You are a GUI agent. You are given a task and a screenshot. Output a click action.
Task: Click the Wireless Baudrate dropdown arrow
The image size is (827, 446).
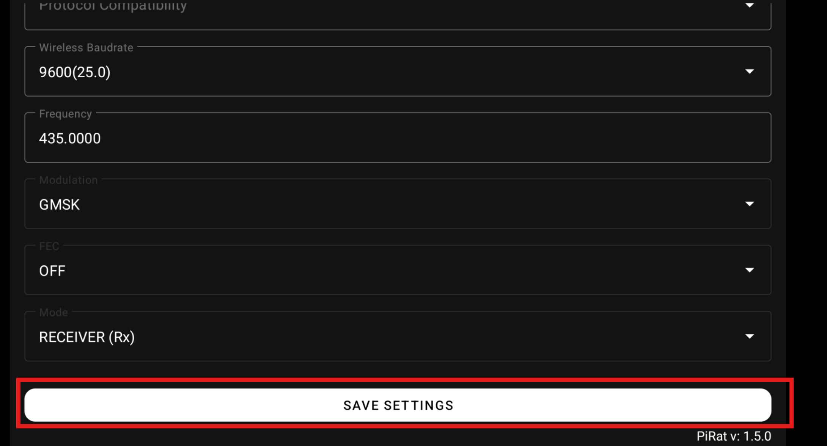click(x=749, y=72)
